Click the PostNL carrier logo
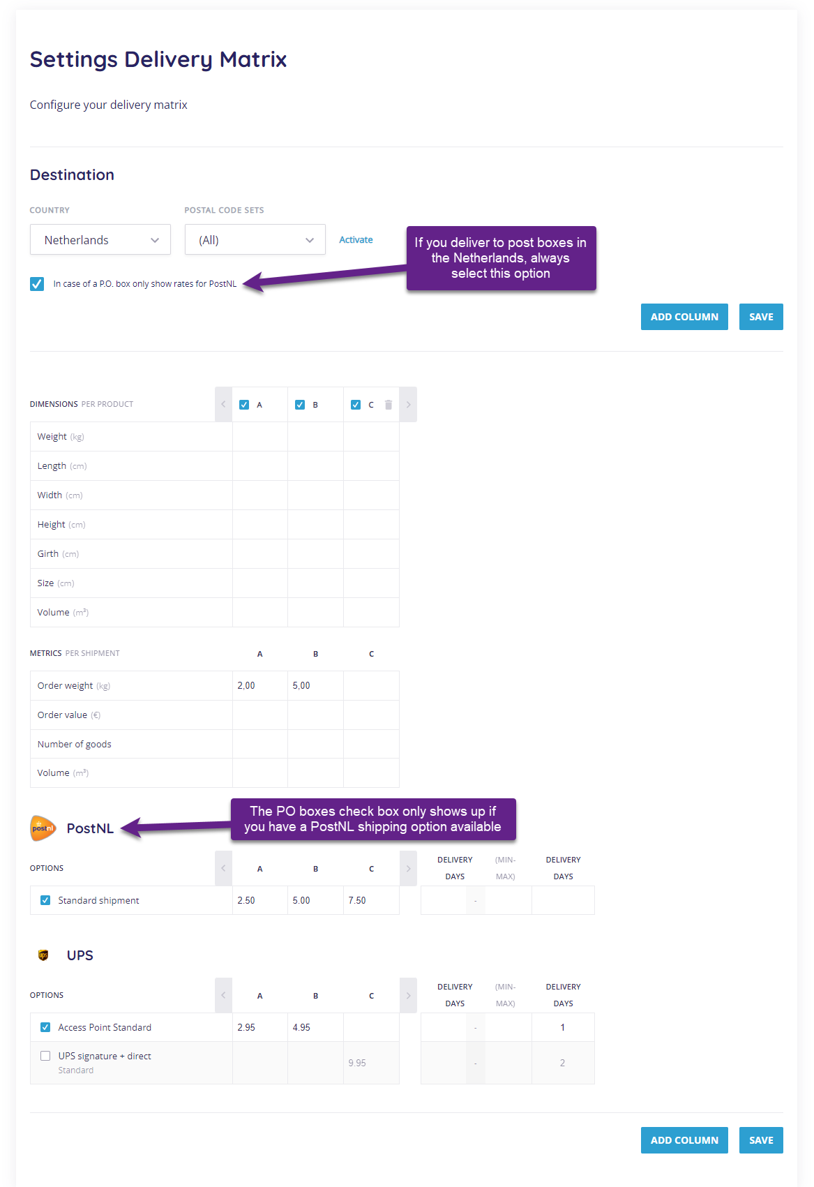 click(43, 828)
